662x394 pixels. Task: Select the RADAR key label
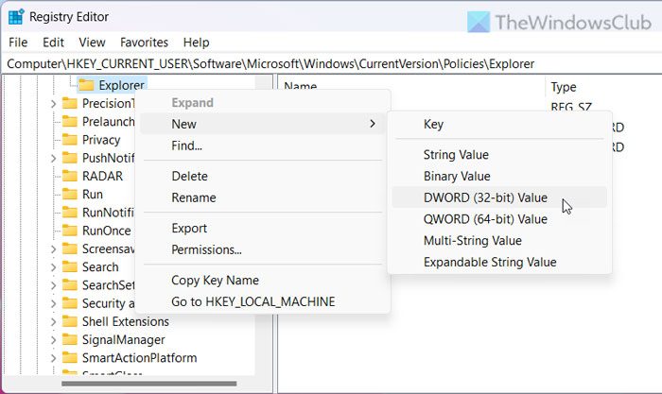[x=102, y=176]
